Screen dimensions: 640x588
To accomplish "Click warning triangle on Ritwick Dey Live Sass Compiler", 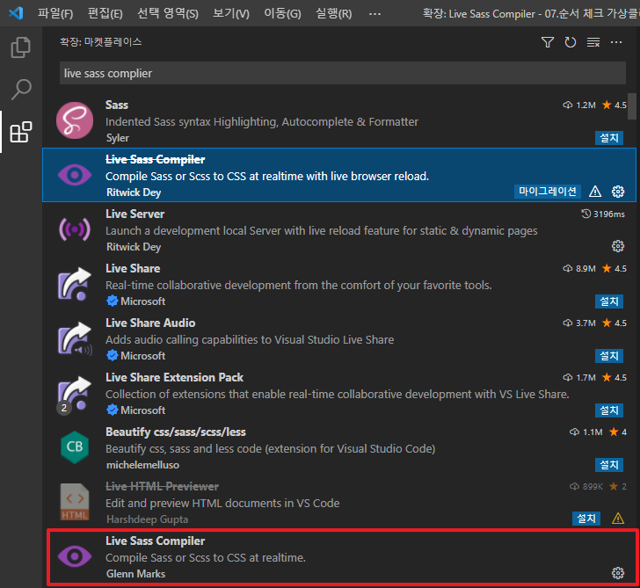I will coord(595,192).
